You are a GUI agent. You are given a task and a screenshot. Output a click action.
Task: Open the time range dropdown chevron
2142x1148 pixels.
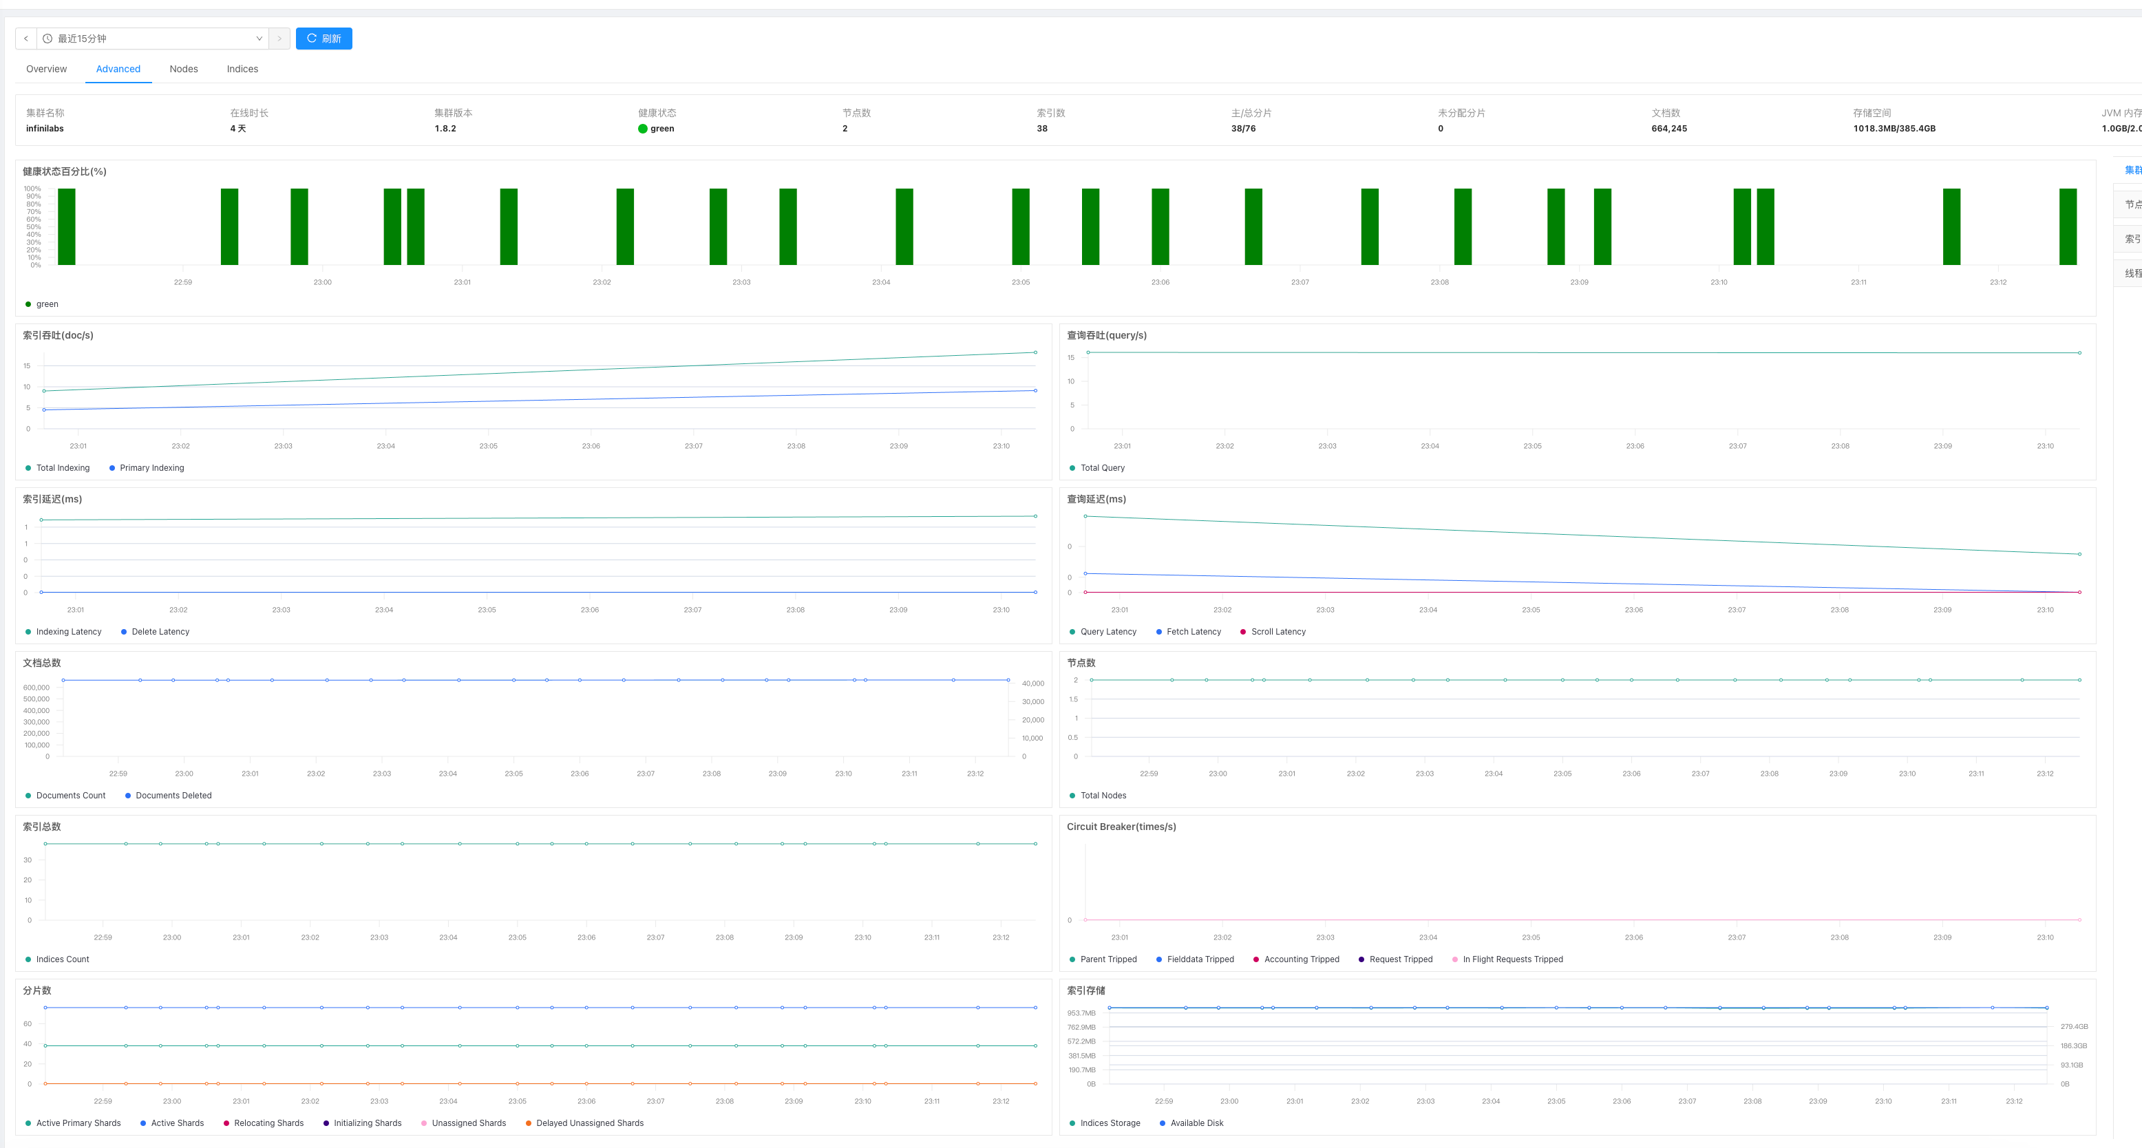click(259, 39)
